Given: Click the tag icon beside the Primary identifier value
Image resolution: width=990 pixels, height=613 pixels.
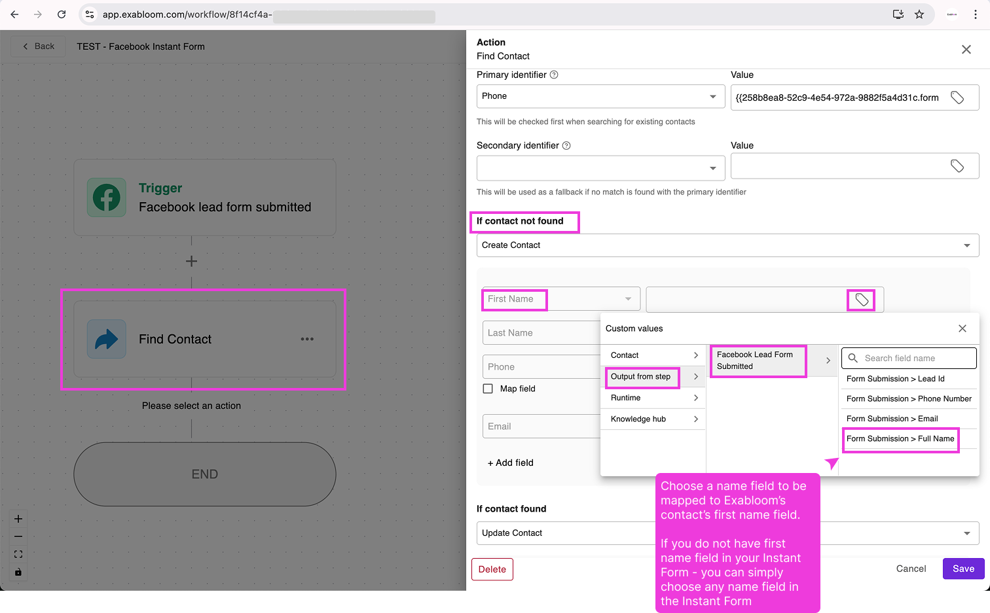Looking at the screenshot, I should (x=957, y=97).
